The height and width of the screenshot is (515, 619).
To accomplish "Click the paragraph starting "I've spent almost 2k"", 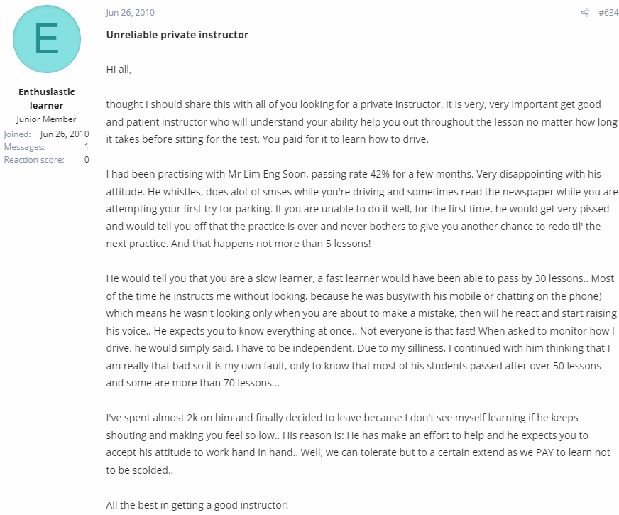I will pos(358,444).
